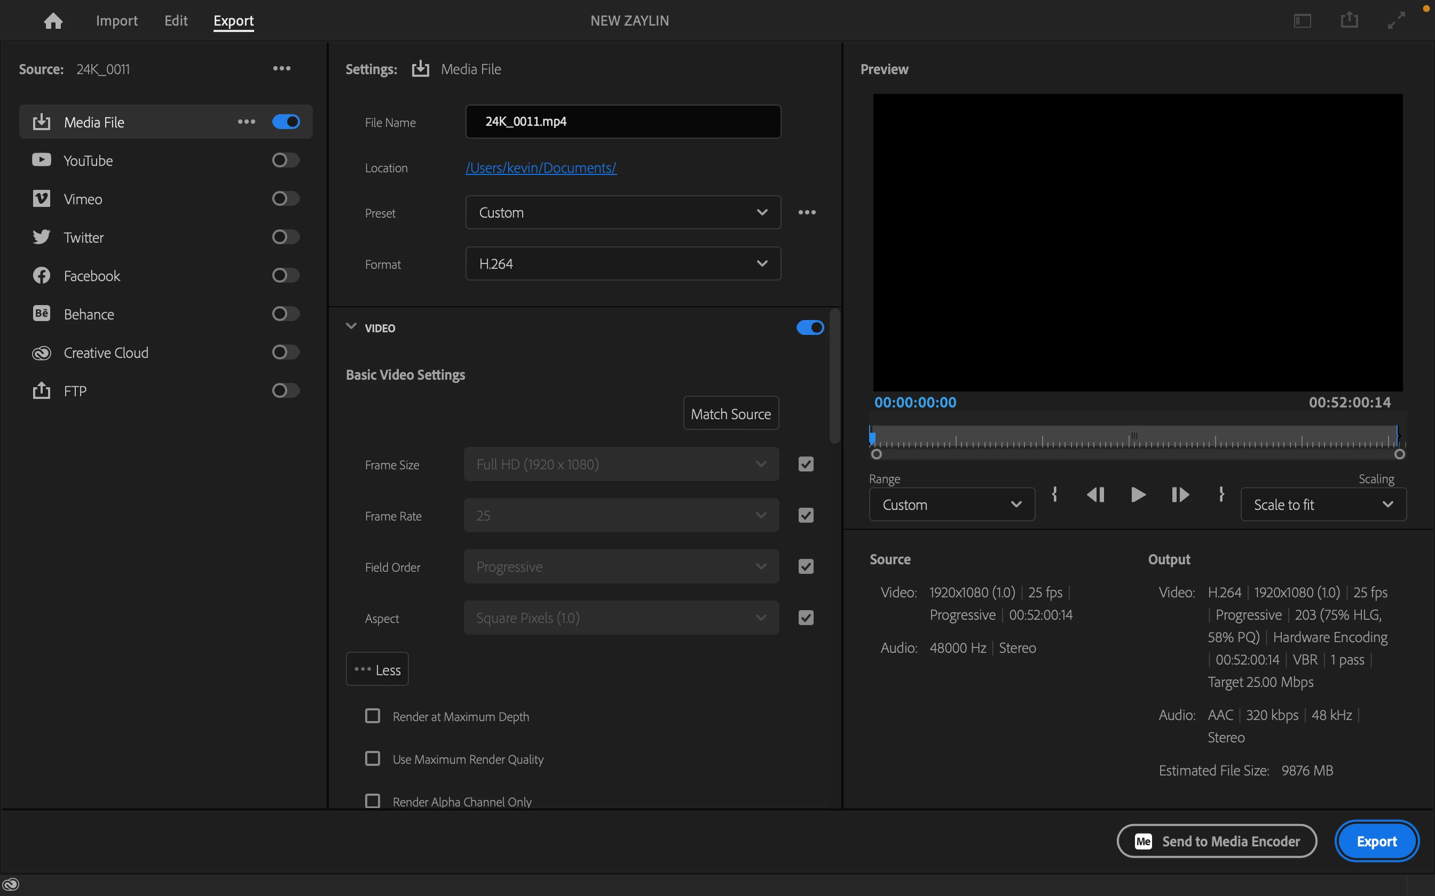
Task: Uncheck Field Order match source checkbox
Action: click(806, 566)
